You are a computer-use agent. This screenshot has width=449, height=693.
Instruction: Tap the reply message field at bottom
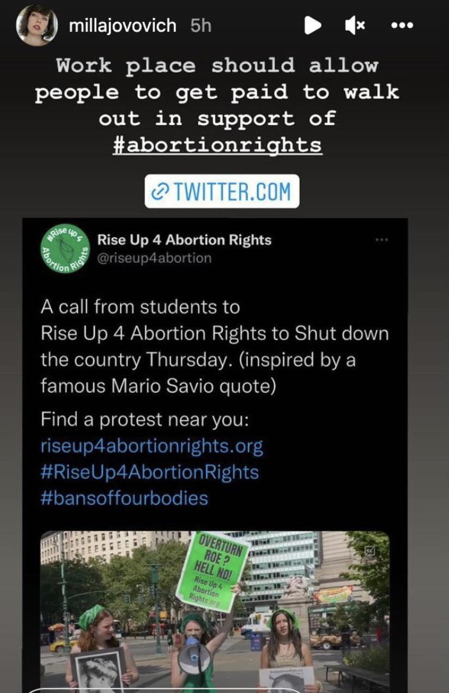point(163,690)
